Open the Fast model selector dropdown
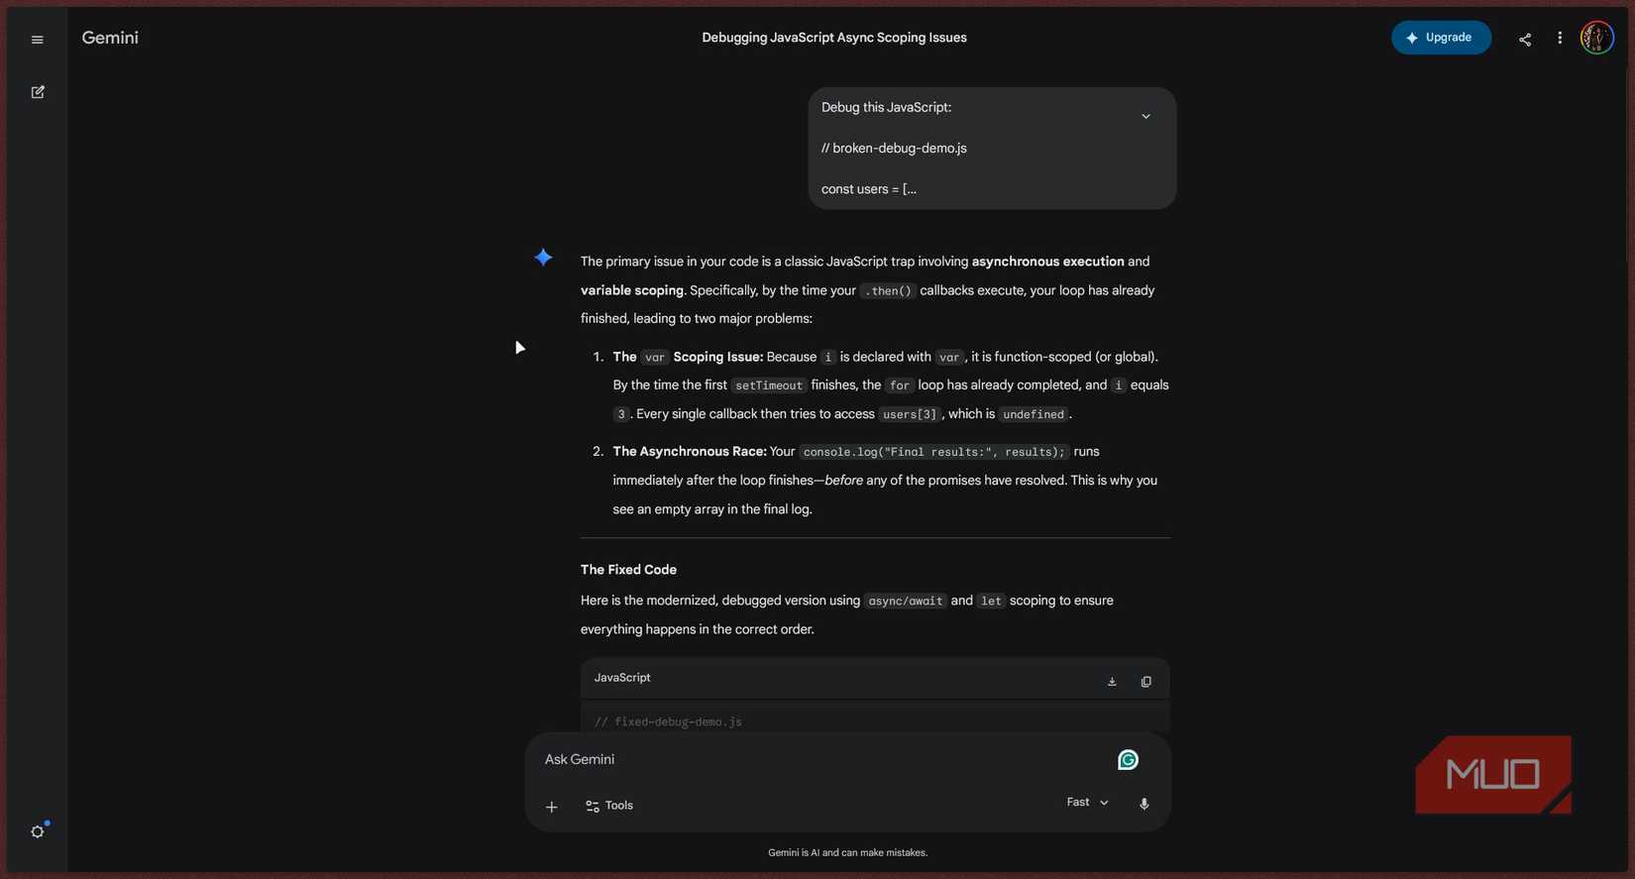This screenshot has width=1635, height=879. click(x=1087, y=803)
